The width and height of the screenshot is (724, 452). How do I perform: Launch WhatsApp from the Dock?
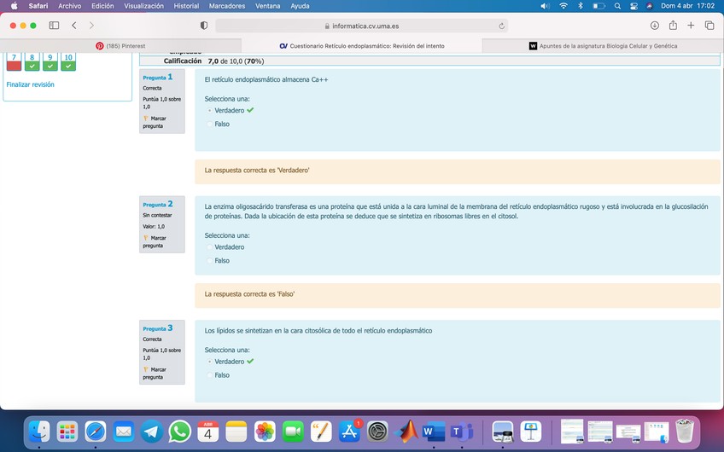(180, 432)
